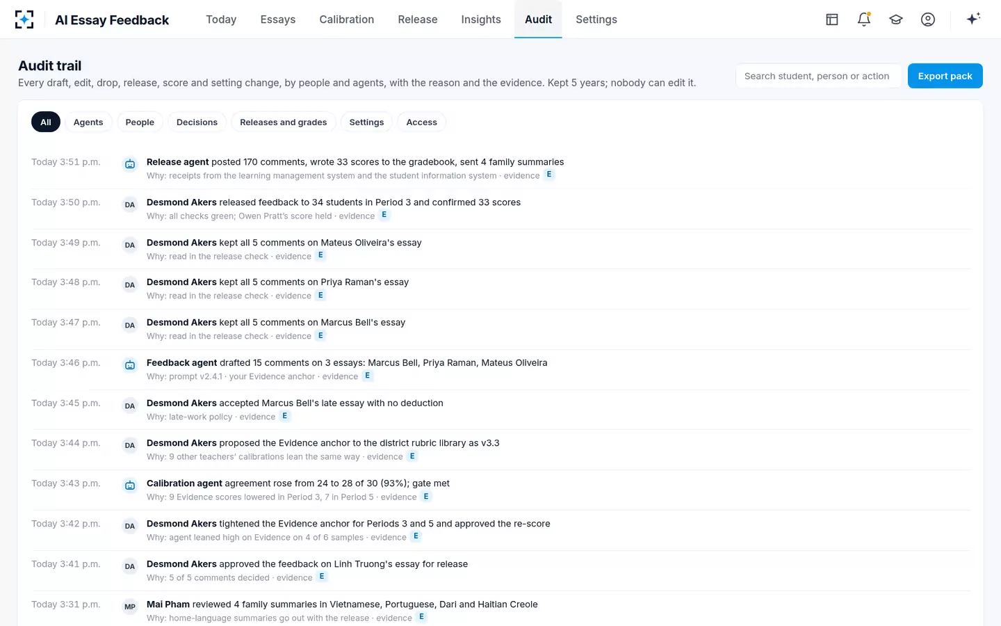Open the Release tab
This screenshot has width=1001, height=626.
[x=418, y=19]
